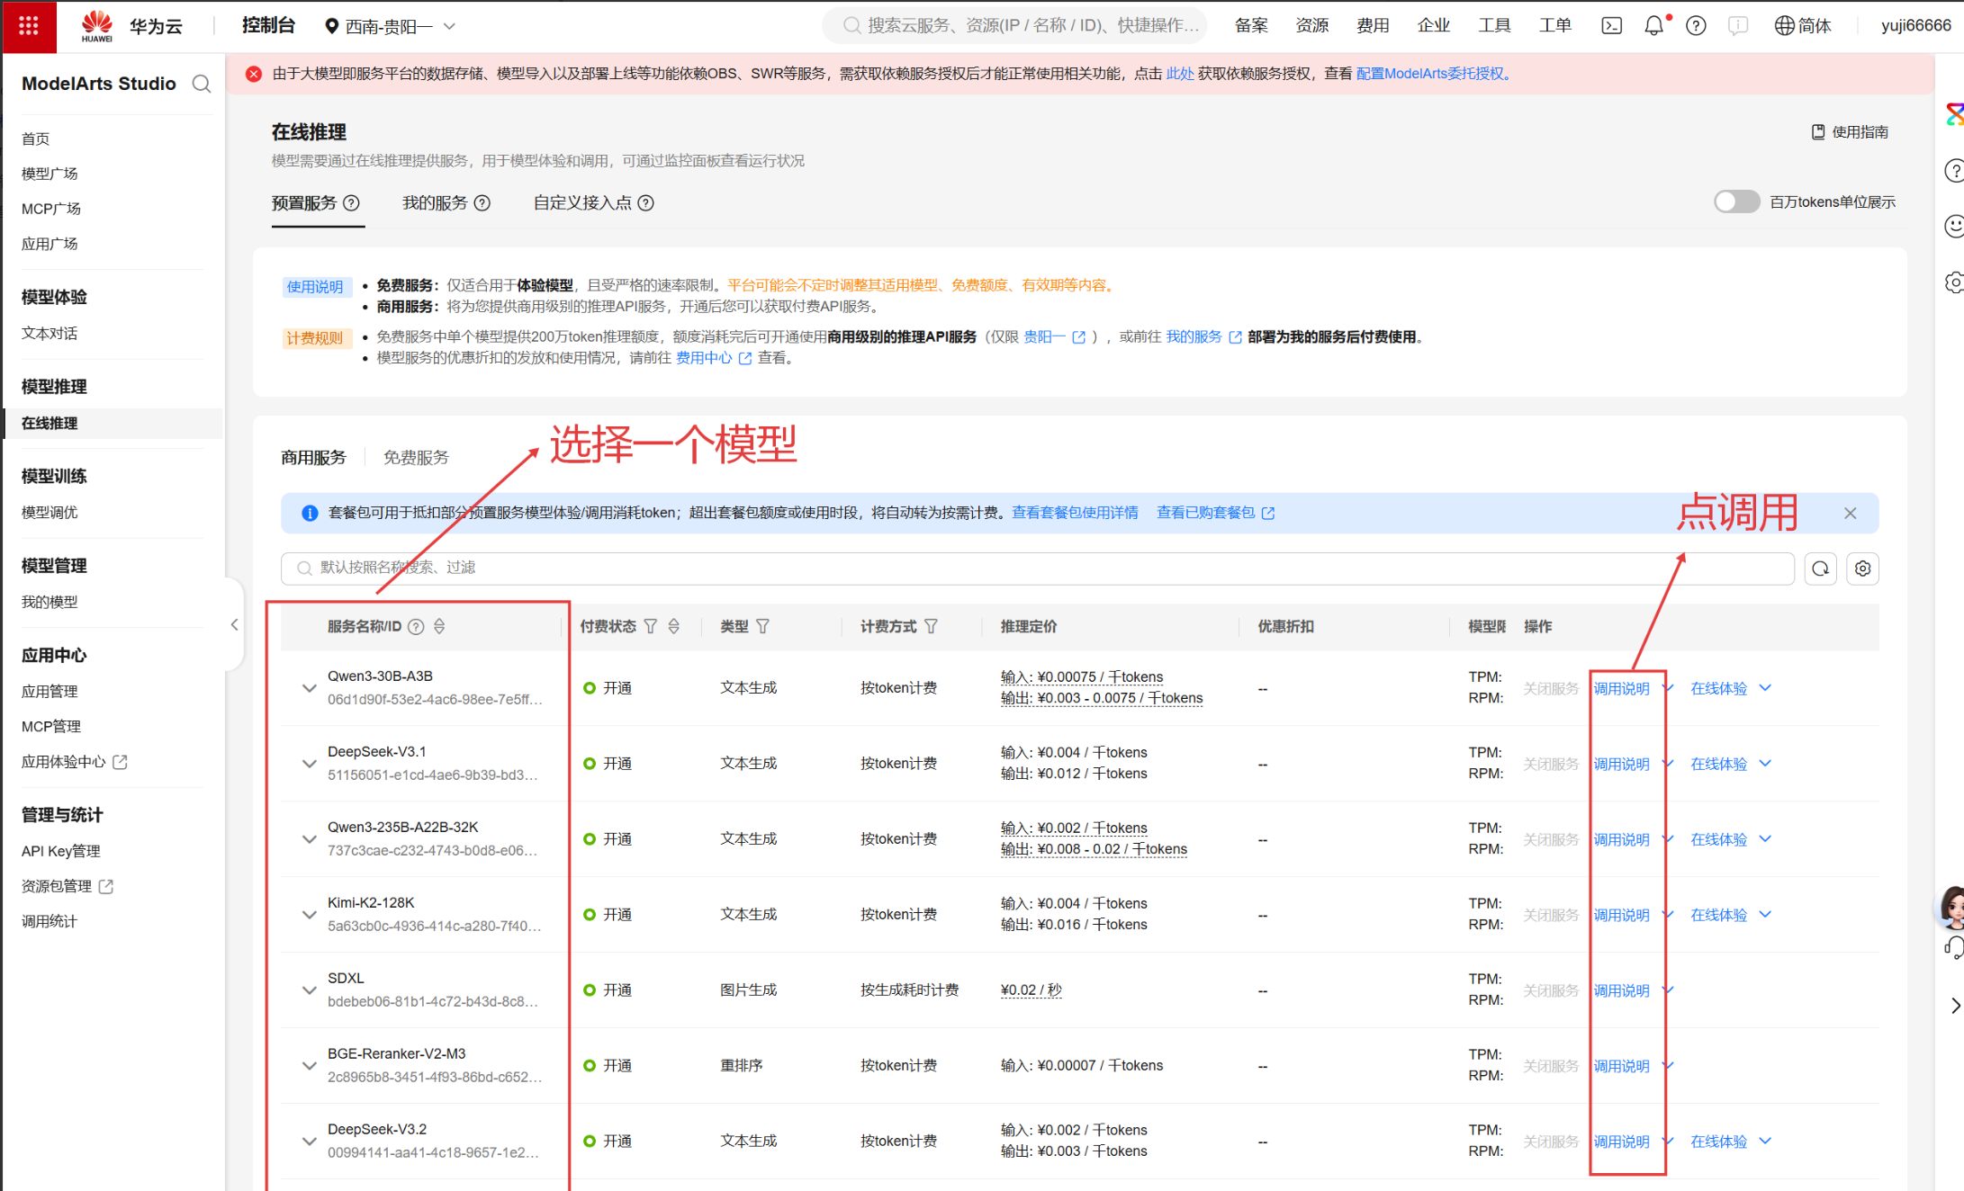Click the filter icon beside 计费方式
This screenshot has height=1191, width=1964.
coord(932,626)
